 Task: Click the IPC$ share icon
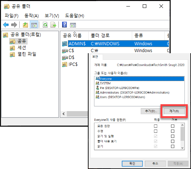point(65,64)
